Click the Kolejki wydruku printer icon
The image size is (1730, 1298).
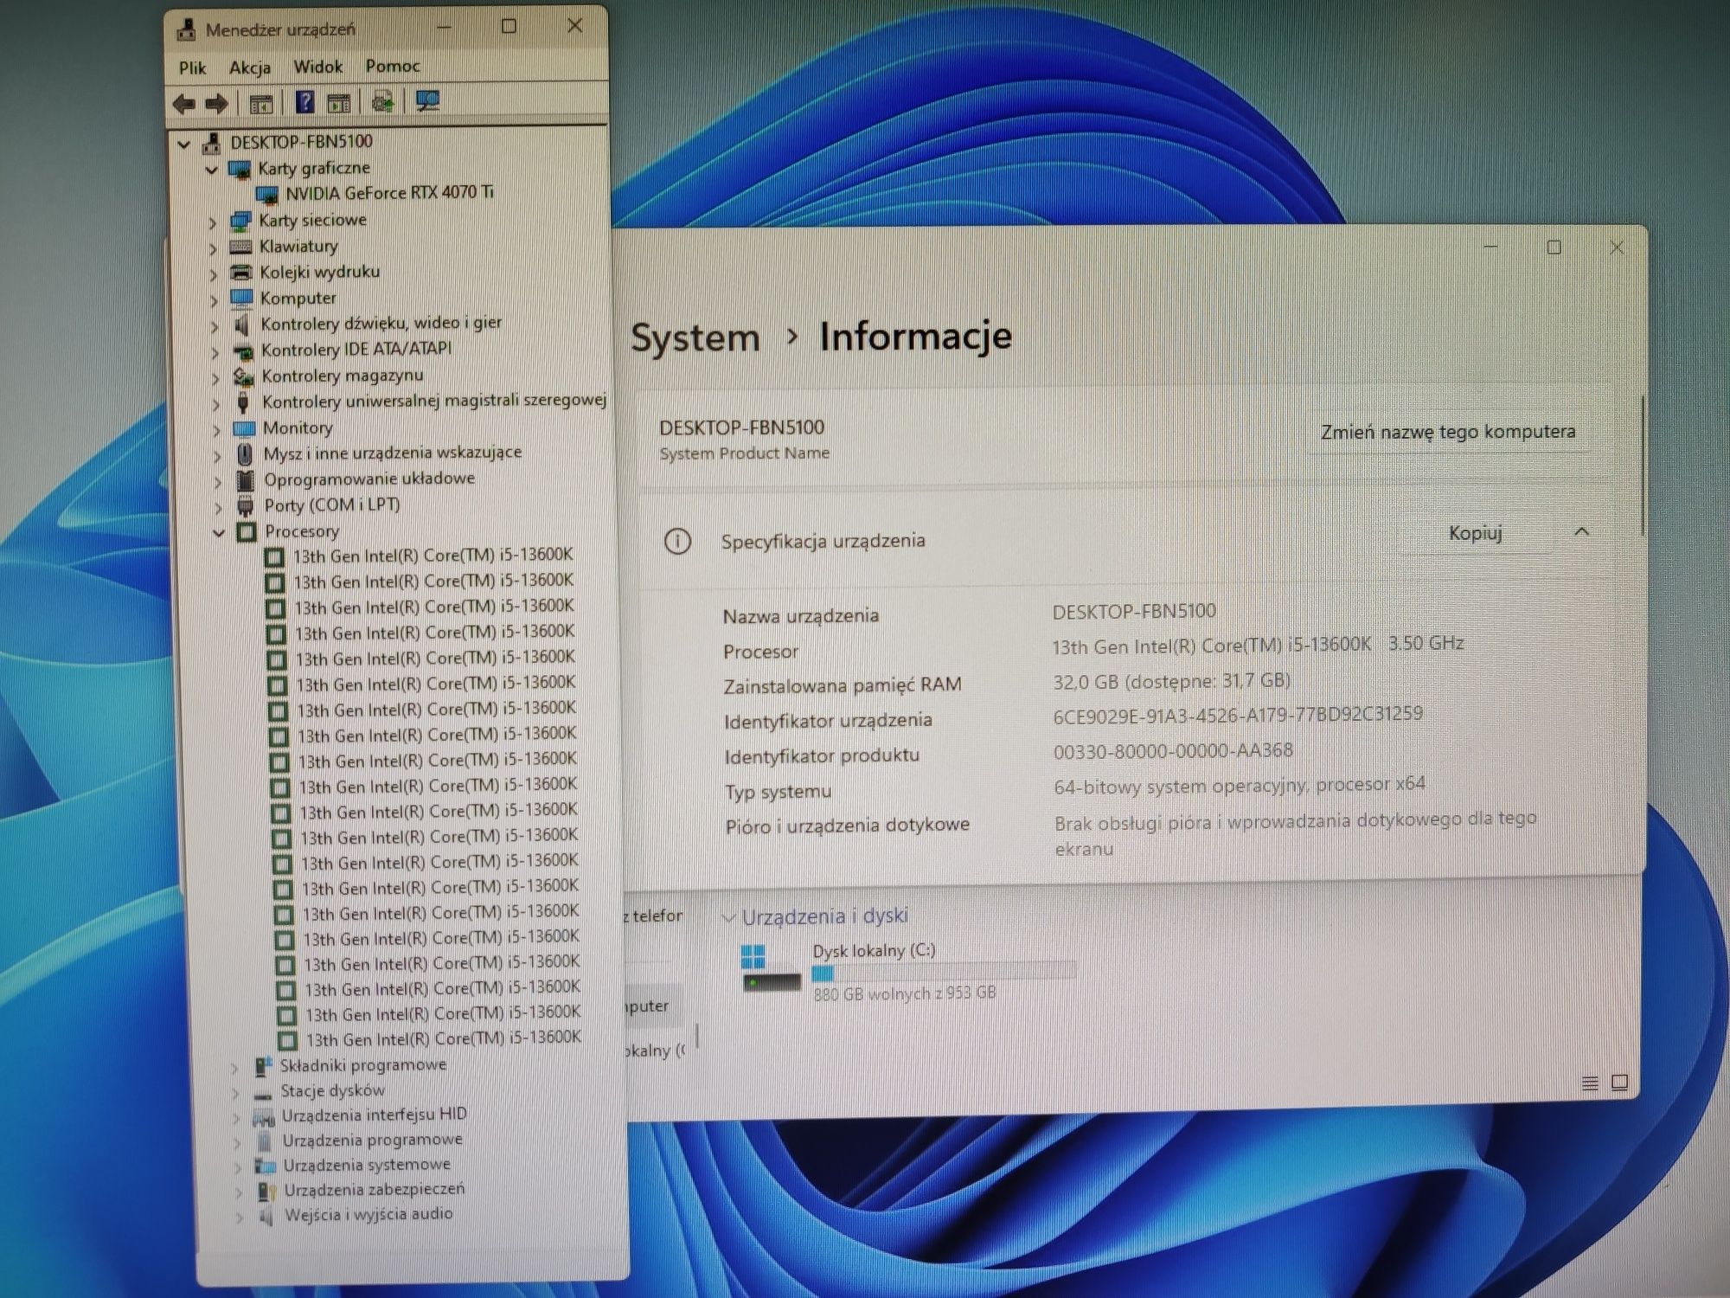241,273
